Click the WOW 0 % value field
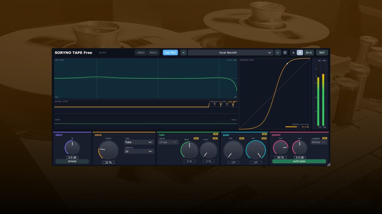The height and width of the screenshot is (214, 382). 209,161
